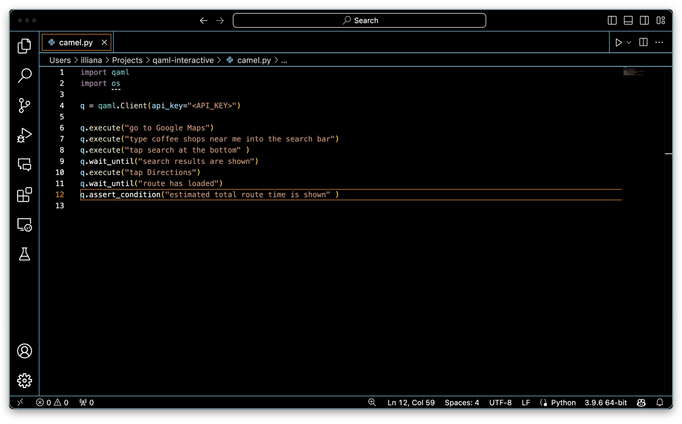Toggle the notifications bell

660,403
